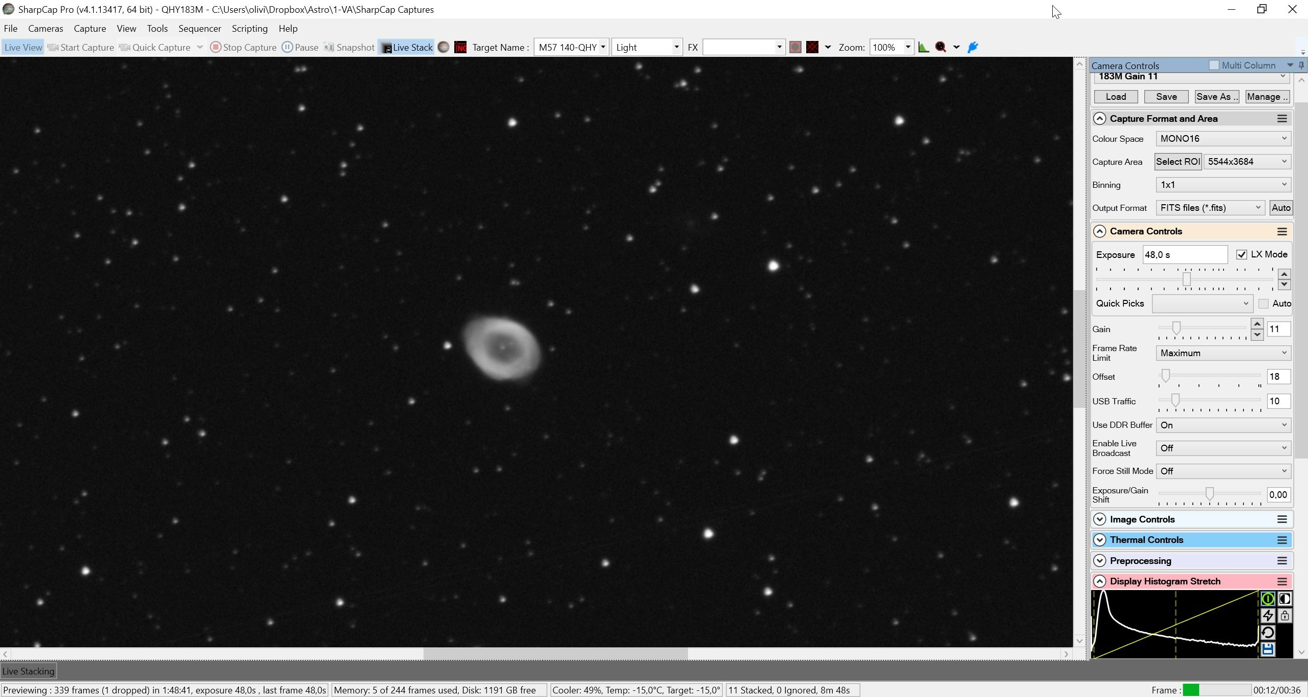Save the stretch via blue floppy icon
Viewport: 1308px width, 697px height.
(1268, 649)
